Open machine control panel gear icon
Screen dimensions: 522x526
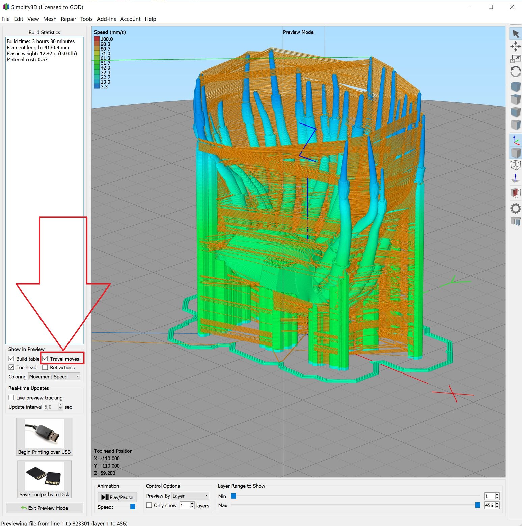click(515, 209)
